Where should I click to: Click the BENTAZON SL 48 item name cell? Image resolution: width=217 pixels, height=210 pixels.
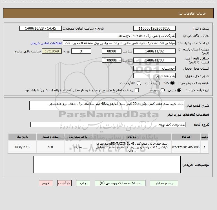pyautogui.click(x=132, y=147)
